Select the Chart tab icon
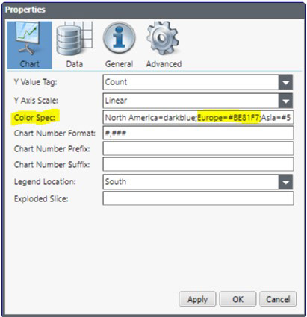 [28, 39]
